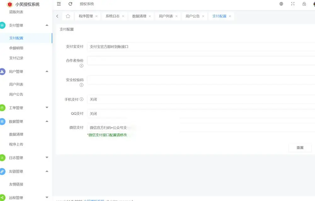
Task: Close the 程序管理 tab
Action: pos(96,16)
